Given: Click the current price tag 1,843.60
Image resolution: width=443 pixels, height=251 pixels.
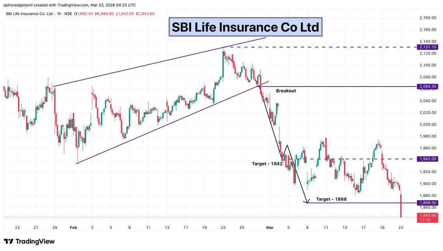Looking at the screenshot, I should point(427,215).
